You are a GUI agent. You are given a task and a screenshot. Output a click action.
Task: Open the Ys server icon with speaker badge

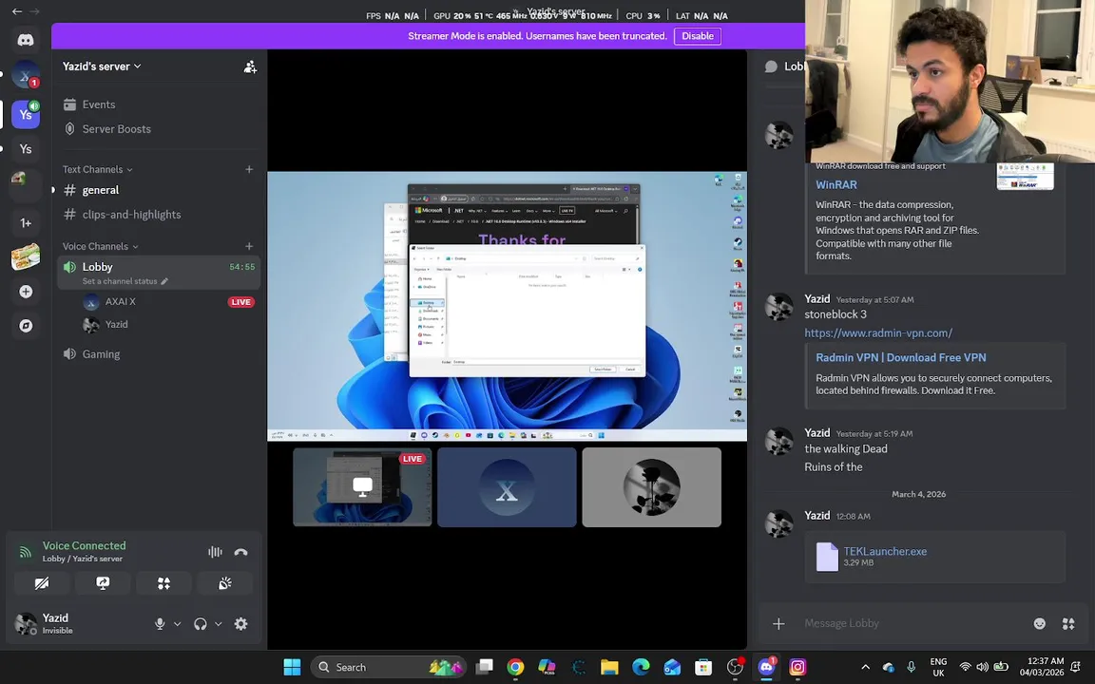click(x=26, y=114)
